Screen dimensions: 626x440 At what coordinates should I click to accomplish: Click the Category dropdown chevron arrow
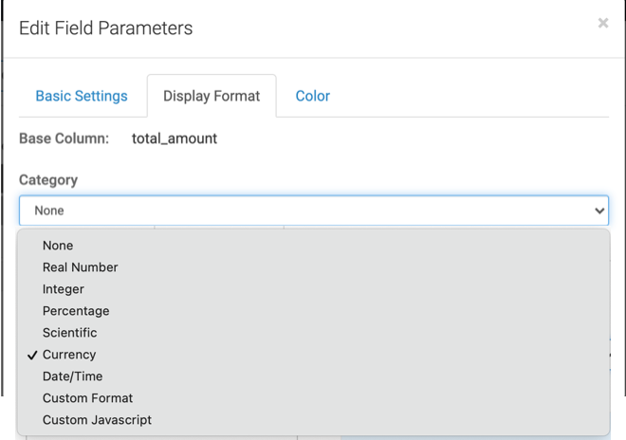tap(598, 211)
